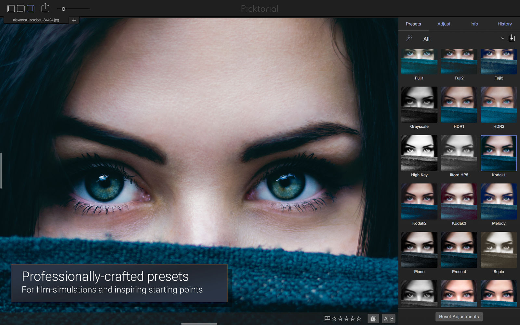The width and height of the screenshot is (520, 325).
Task: Select the alexandru-zdrobau-84424.jpg file tab
Action: [36, 20]
